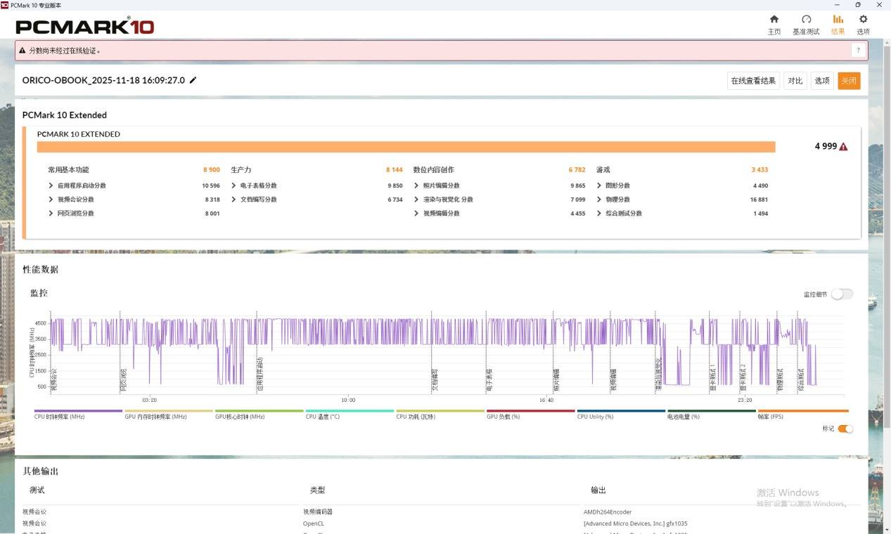Click the GPU 负载 red legend swatch
The image size is (891, 534).
(x=530, y=411)
